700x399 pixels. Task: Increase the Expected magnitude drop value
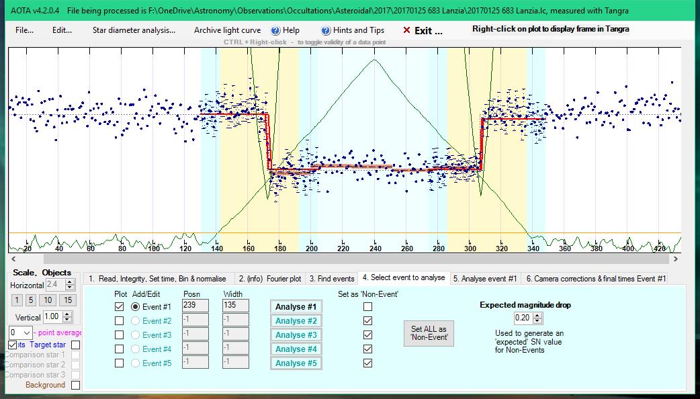pos(538,315)
